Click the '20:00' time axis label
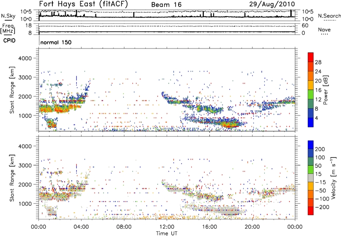 pos(252,227)
